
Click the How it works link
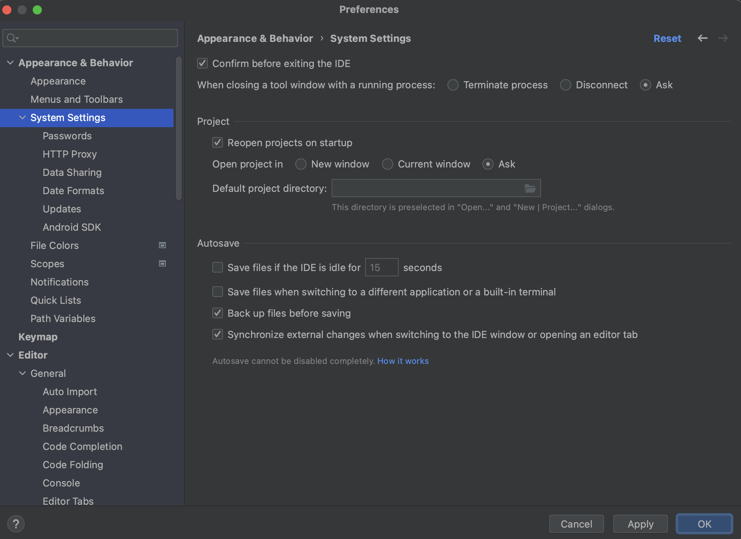point(402,361)
